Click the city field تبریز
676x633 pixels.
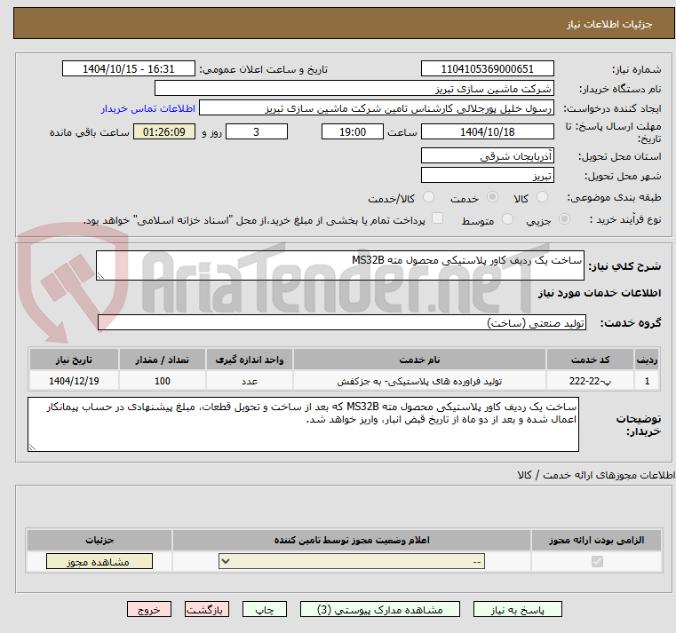tap(487, 176)
